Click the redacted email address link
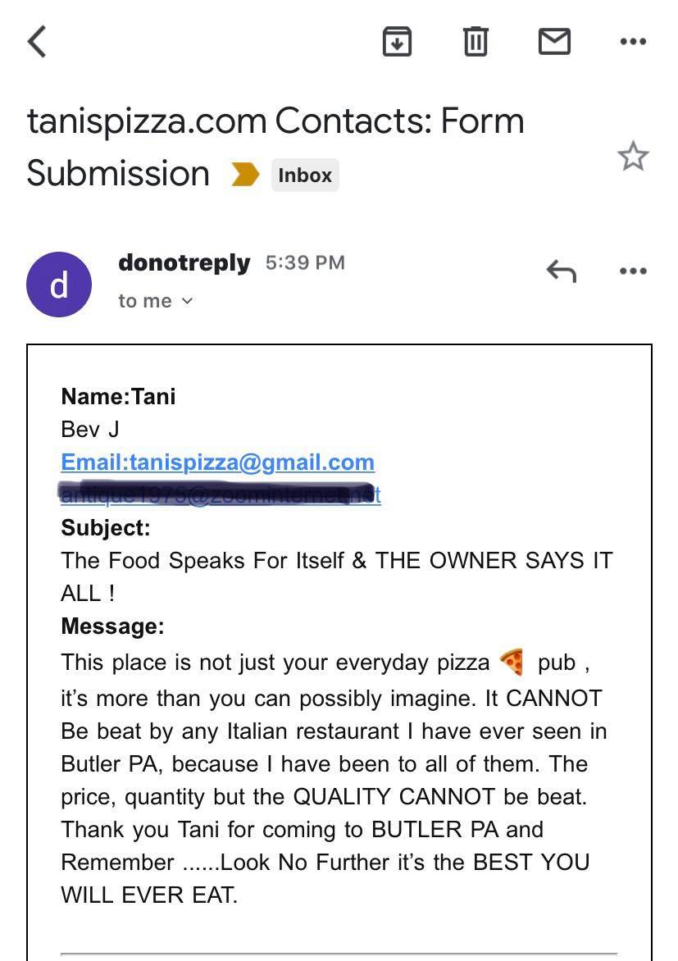Viewport: 678px width, 961px height. coord(221,494)
